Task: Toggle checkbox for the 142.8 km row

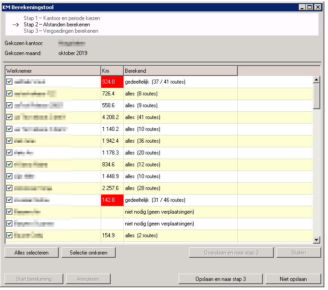Action: (x=9, y=200)
